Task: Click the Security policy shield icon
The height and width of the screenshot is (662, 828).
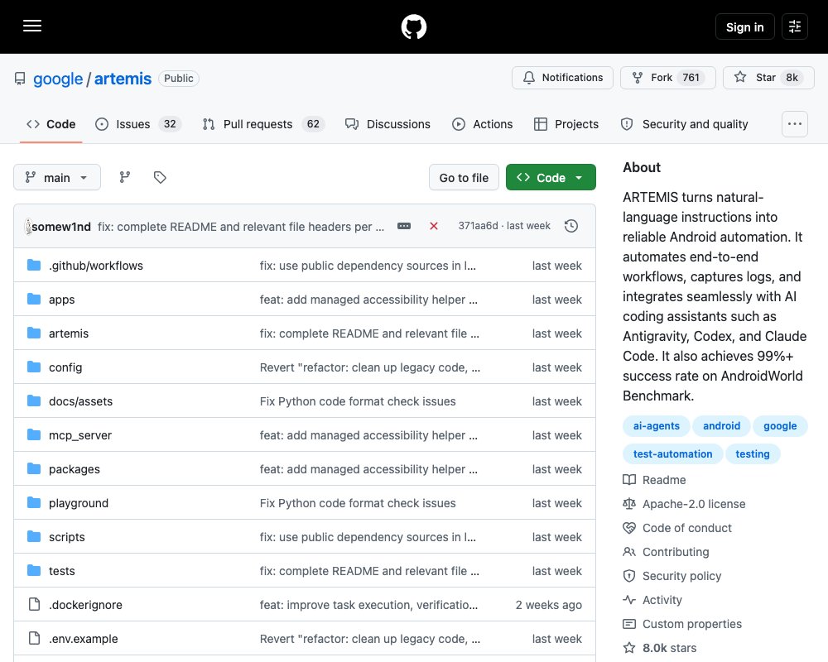Action: click(629, 576)
